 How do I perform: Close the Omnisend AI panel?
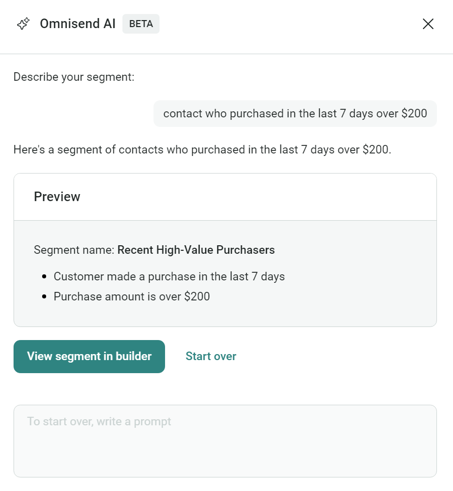pyautogui.click(x=428, y=24)
